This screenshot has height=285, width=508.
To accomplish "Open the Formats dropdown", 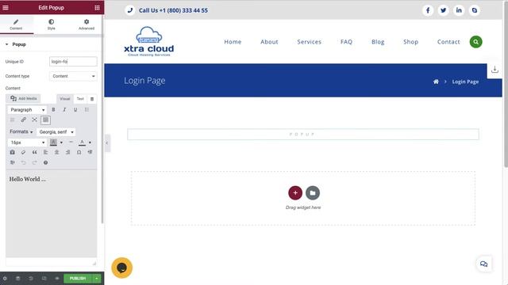I will [x=21, y=132].
